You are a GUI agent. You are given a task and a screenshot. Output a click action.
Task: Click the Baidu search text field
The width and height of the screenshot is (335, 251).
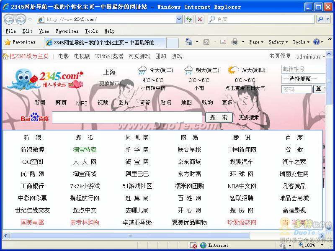point(127,117)
